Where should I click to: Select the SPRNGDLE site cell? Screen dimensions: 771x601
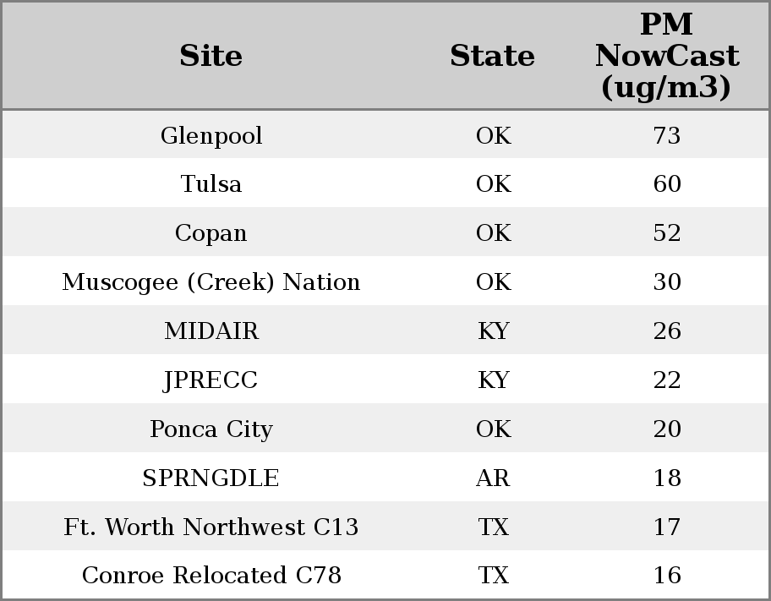coord(211,478)
